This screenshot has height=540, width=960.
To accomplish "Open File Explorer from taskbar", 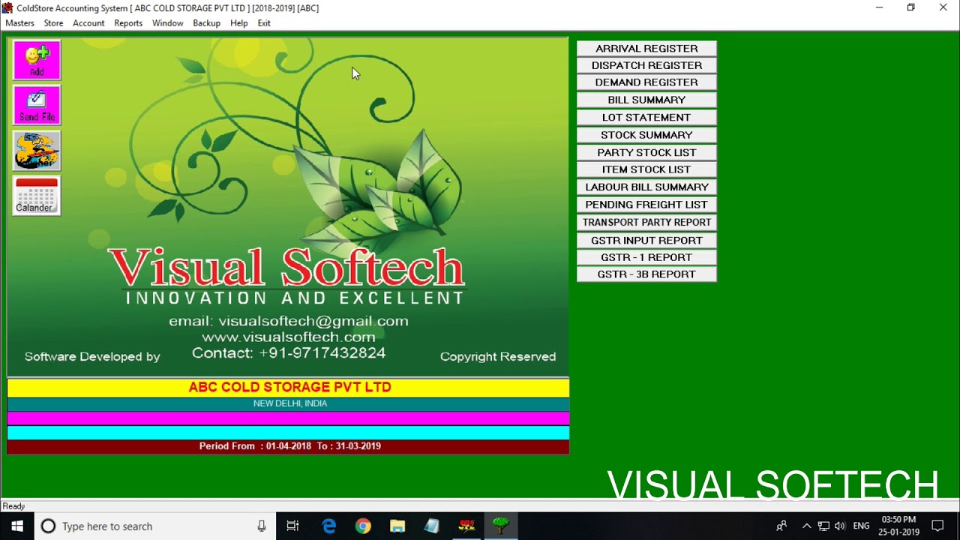I will [397, 526].
